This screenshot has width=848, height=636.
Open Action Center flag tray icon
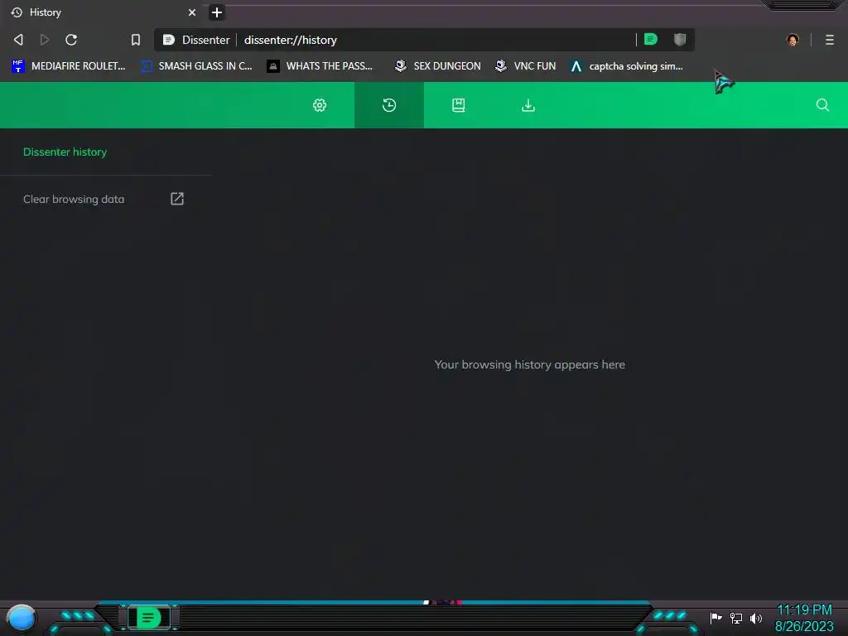pos(715,618)
